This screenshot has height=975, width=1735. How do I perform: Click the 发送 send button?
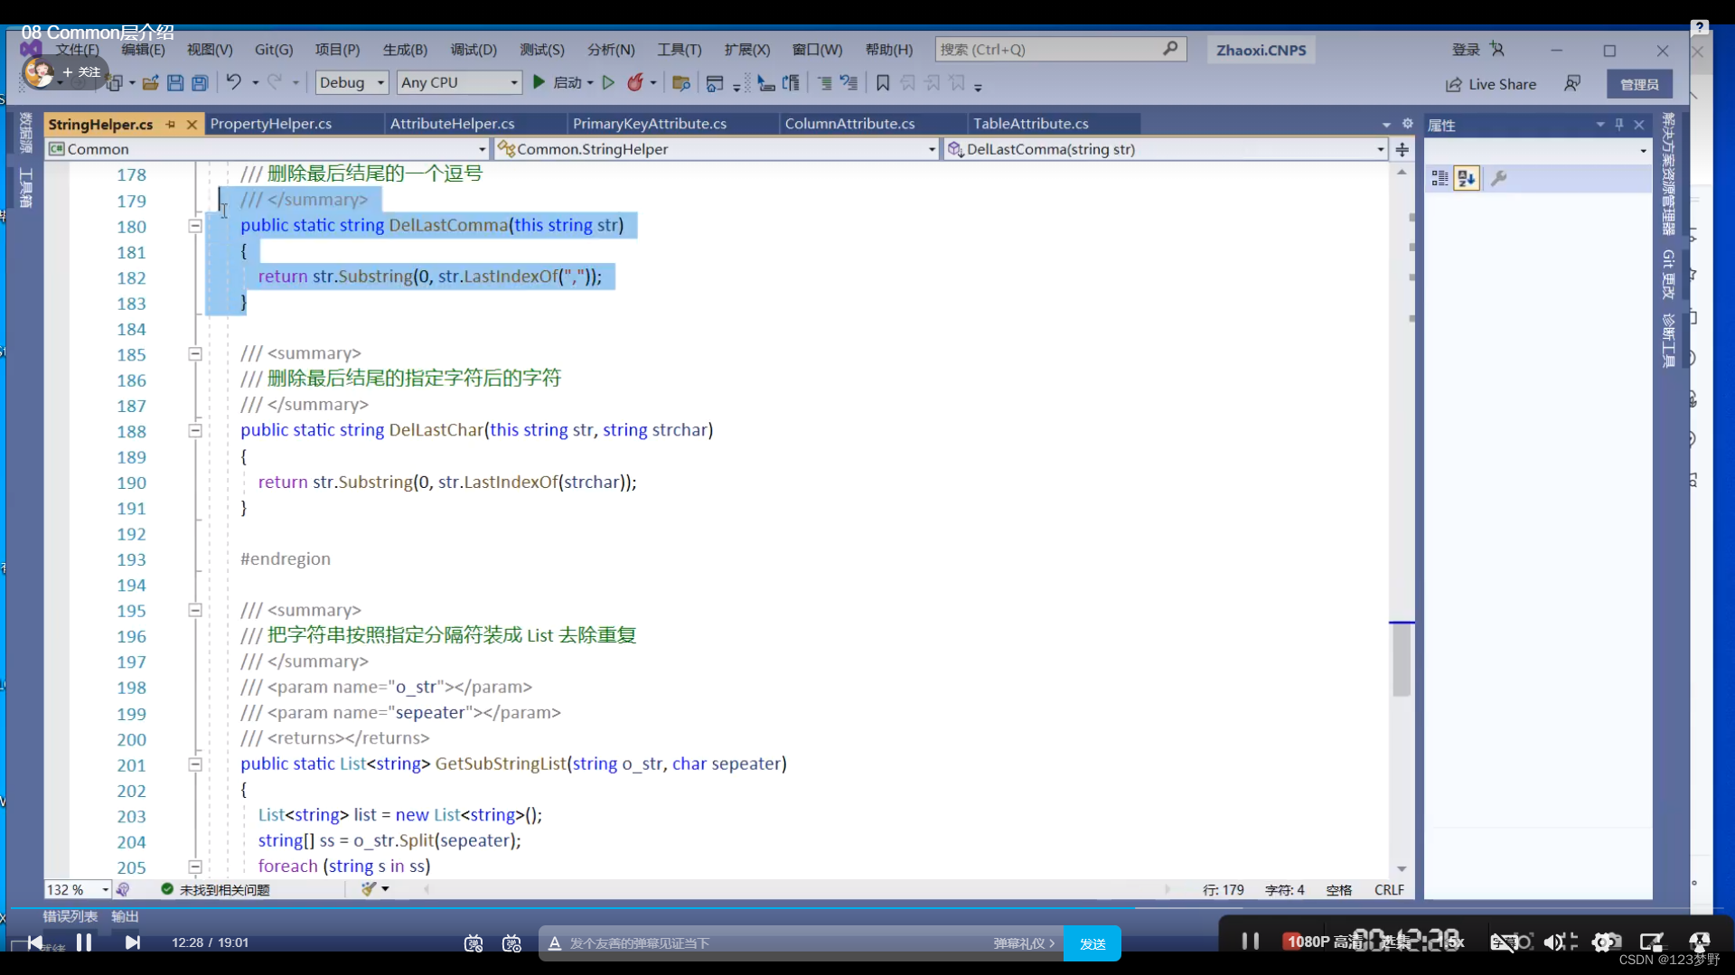pos(1093,943)
